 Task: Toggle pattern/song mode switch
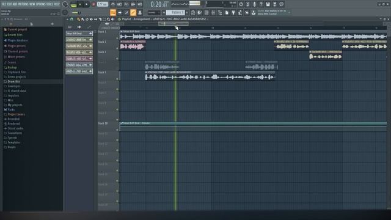tap(73, 4)
